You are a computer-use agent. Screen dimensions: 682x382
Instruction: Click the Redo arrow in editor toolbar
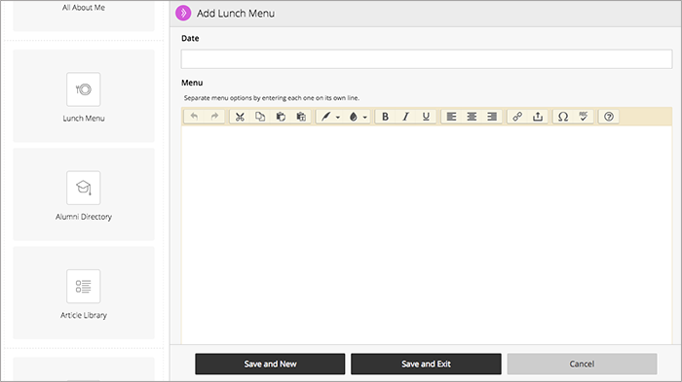(214, 117)
